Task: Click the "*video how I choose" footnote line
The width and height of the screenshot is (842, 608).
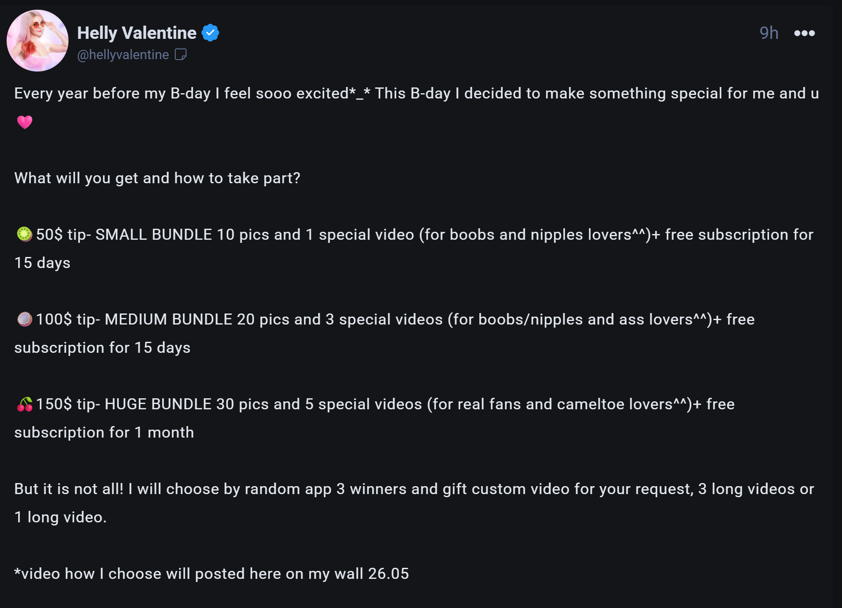Action: point(211,574)
